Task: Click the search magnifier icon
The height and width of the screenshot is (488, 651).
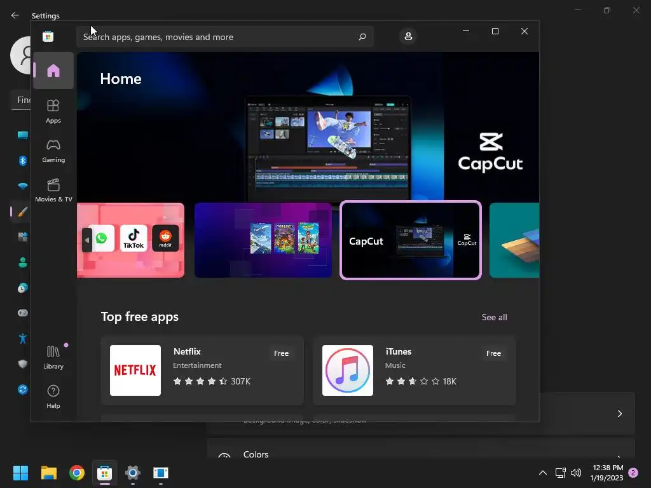Action: tap(362, 37)
